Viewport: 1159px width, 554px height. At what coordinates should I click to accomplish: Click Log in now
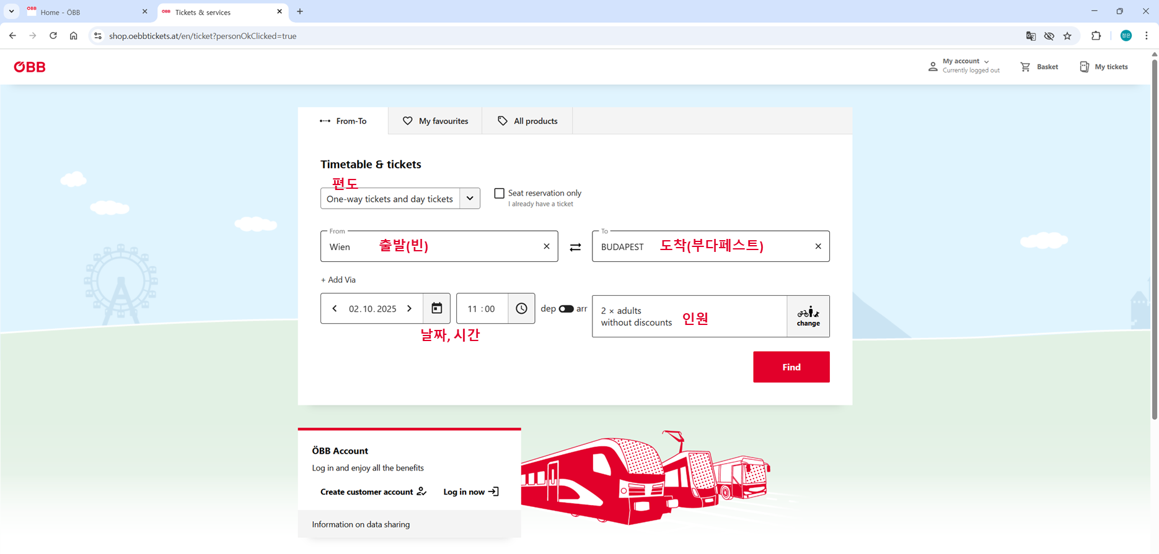coord(471,492)
